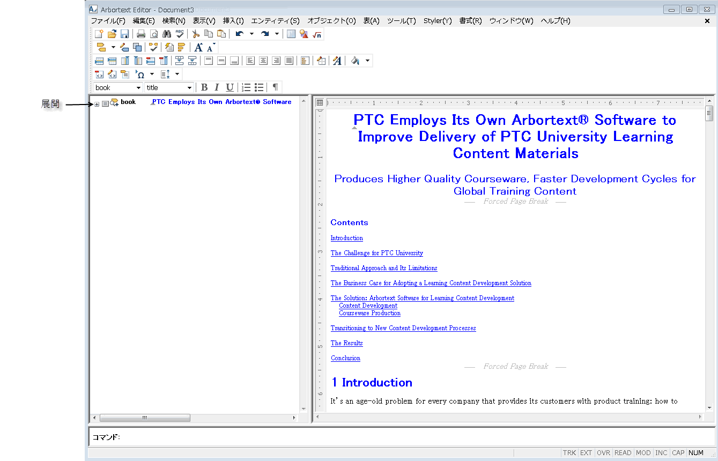Follow The Challenge for PTC University link
718x461 pixels.
click(376, 253)
